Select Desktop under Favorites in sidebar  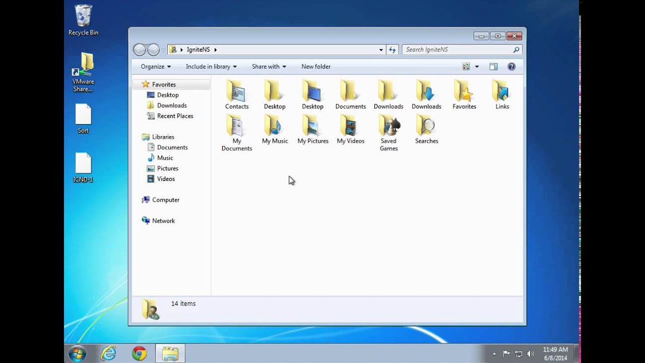pyautogui.click(x=168, y=95)
